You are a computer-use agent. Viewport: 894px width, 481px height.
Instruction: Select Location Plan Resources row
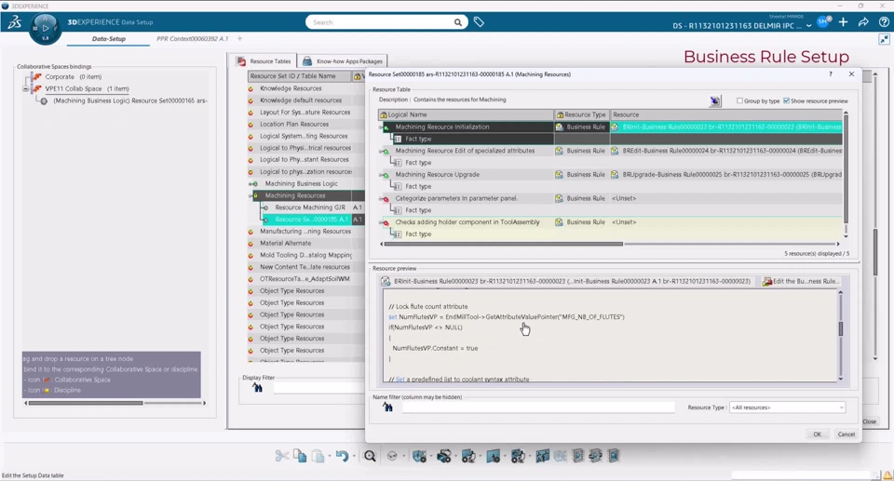point(294,125)
